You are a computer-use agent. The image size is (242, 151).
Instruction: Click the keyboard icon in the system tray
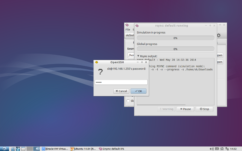[x=222, y=149]
